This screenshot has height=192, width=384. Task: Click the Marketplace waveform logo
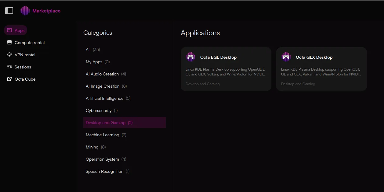tap(25, 11)
